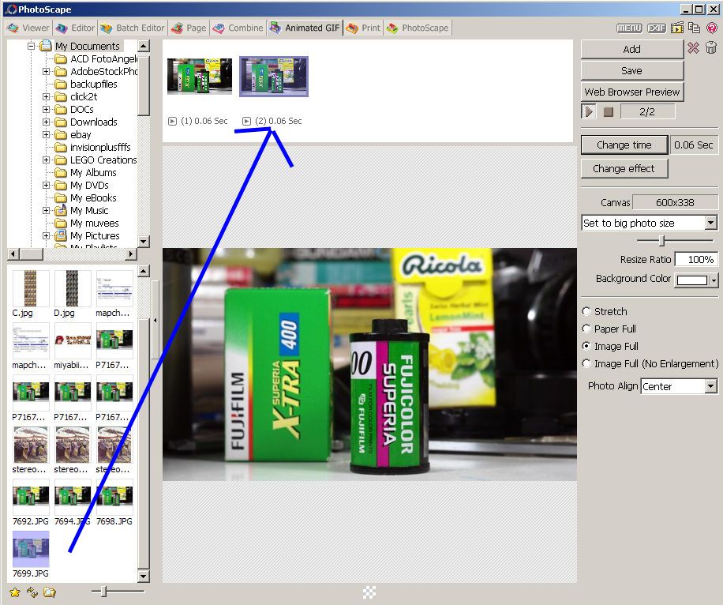
Task: Expand the click2t folder node
Action: [46, 97]
